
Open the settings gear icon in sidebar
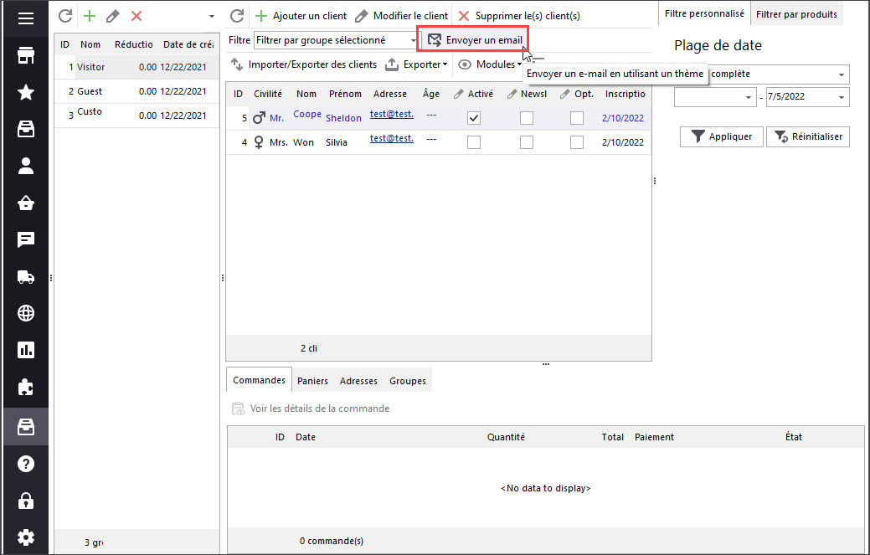tap(25, 537)
